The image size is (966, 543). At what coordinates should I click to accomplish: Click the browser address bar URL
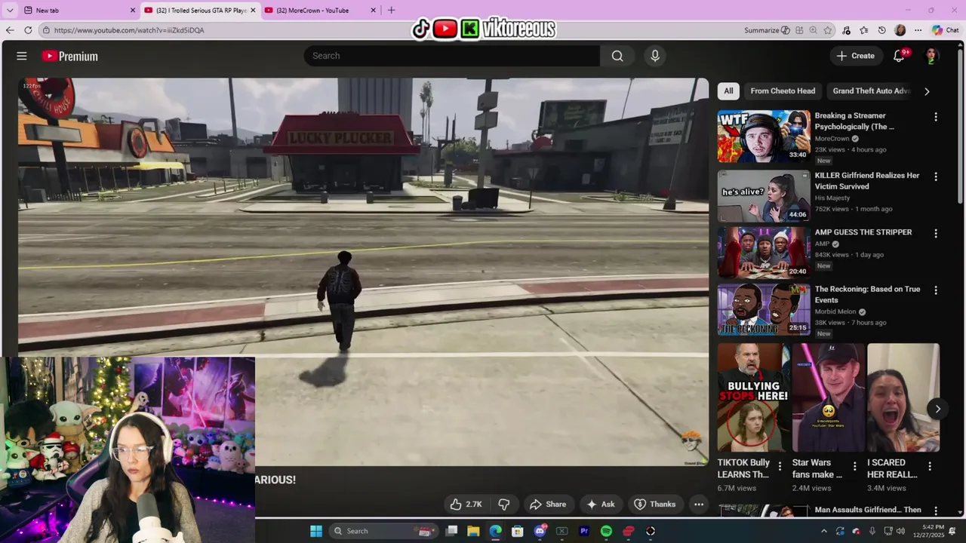point(129,30)
